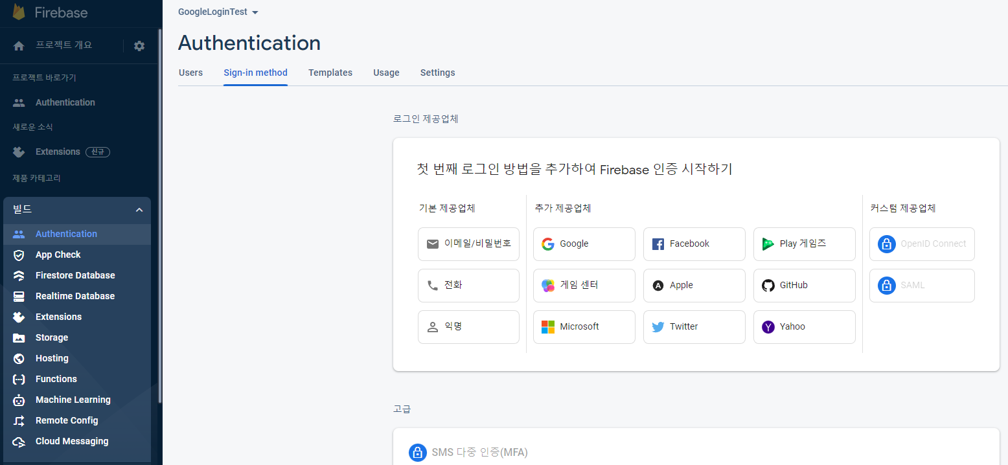Click the Firebase flame logo

tap(19, 12)
